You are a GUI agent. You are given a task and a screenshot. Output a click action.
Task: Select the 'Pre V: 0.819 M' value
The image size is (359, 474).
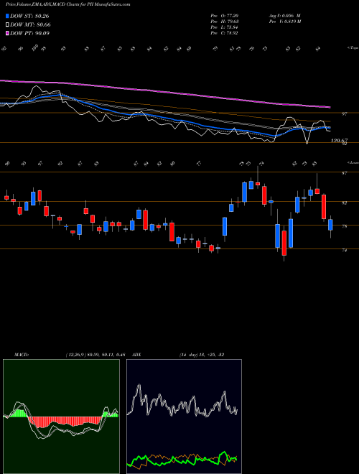click(x=284, y=22)
